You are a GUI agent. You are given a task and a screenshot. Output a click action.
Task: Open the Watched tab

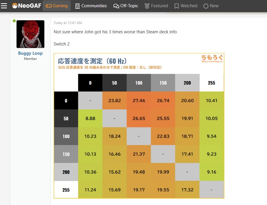(186, 6)
